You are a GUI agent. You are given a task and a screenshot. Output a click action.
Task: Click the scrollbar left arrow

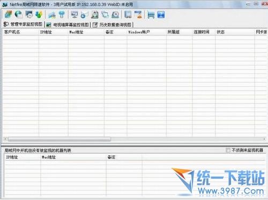click(5, 139)
